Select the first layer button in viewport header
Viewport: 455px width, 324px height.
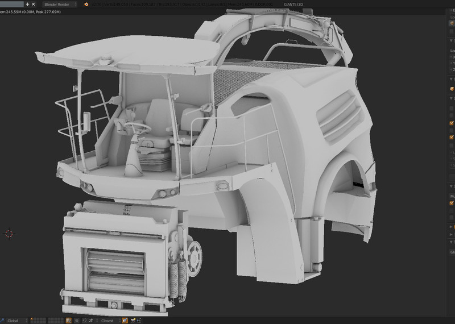[x=33, y=319]
